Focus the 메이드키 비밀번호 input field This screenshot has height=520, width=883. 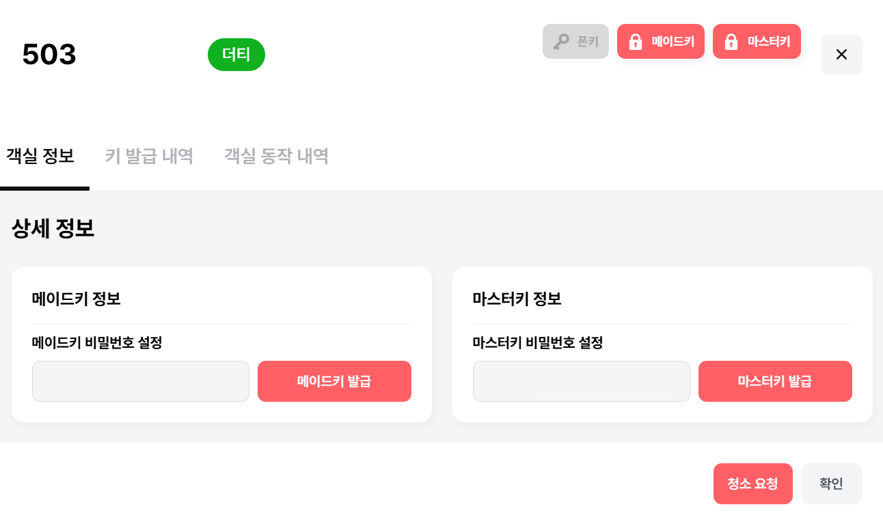coord(141,381)
